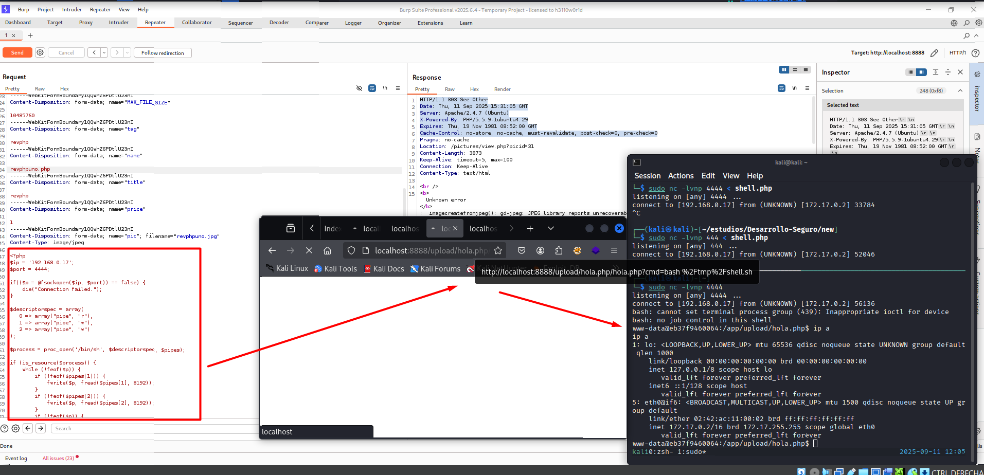Open Firefox extensions puzzle icon
Viewport: 984px width, 475px height.
559,250
